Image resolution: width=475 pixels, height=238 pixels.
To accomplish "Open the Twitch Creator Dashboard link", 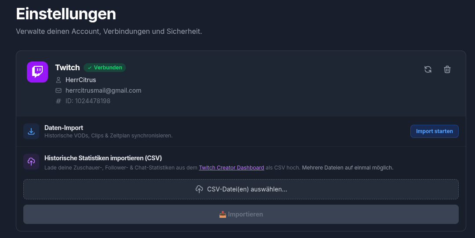I will (x=231, y=168).
